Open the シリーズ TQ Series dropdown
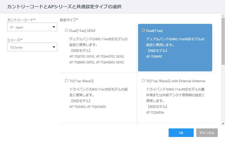The height and width of the screenshot is (143, 225). click(x=32, y=47)
